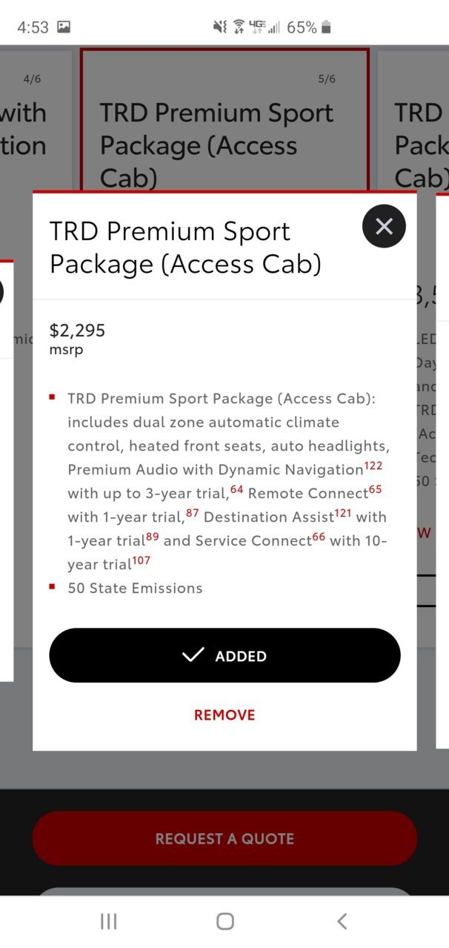Tap the image notification icon in status bar
The image size is (449, 948).
pyautogui.click(x=64, y=27)
